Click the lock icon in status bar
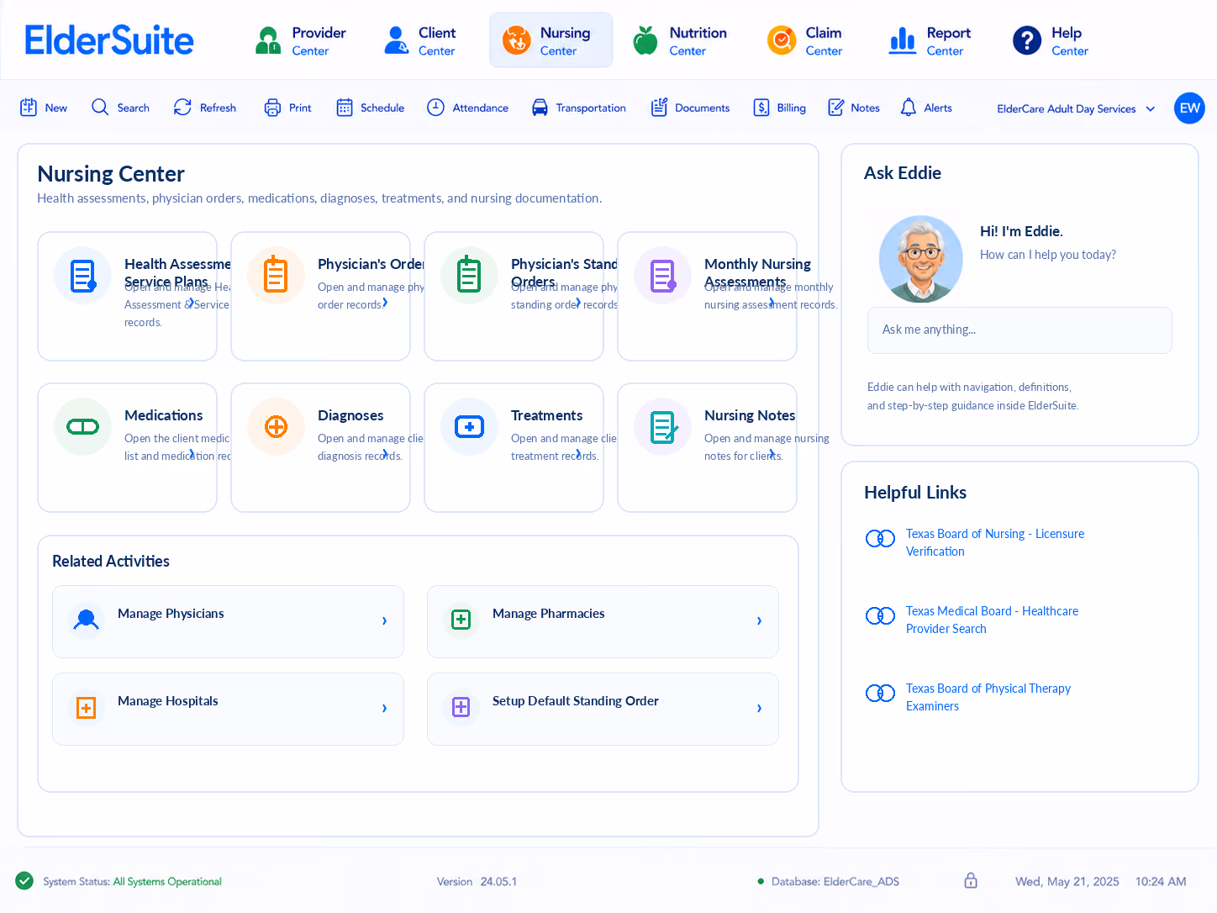 coord(971,881)
